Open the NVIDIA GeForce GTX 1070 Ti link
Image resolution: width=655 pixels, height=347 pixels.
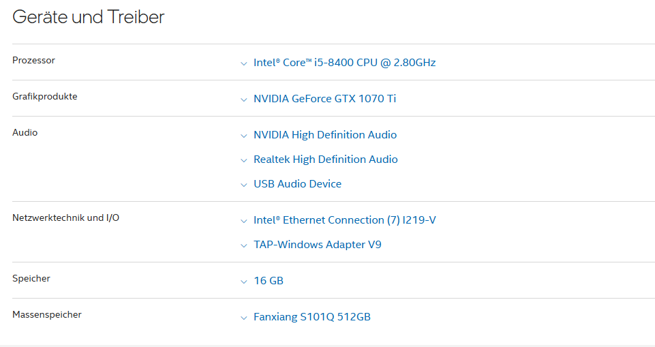324,99
